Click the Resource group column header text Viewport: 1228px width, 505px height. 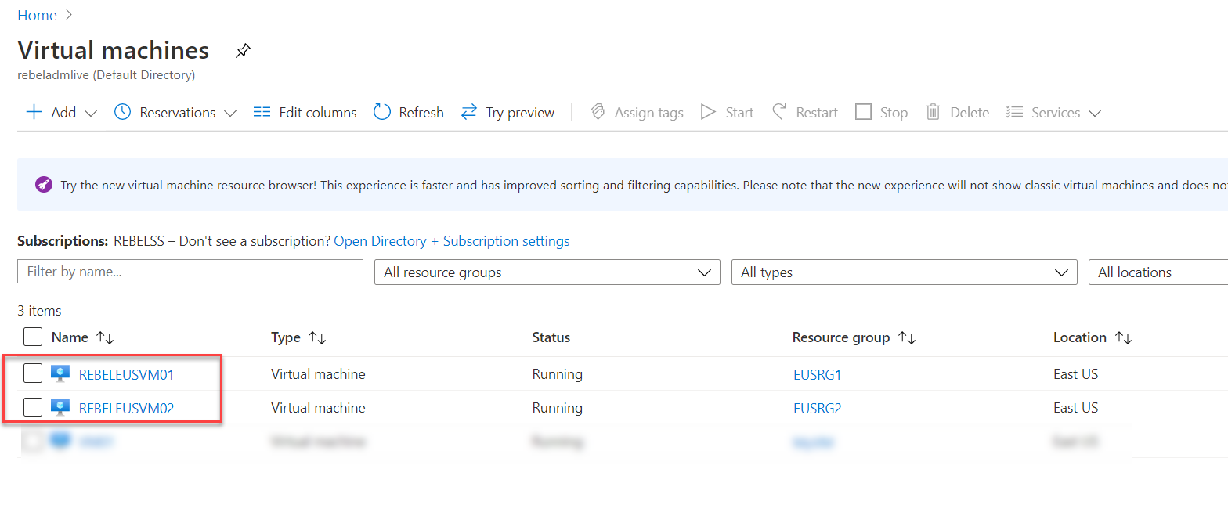(x=841, y=337)
